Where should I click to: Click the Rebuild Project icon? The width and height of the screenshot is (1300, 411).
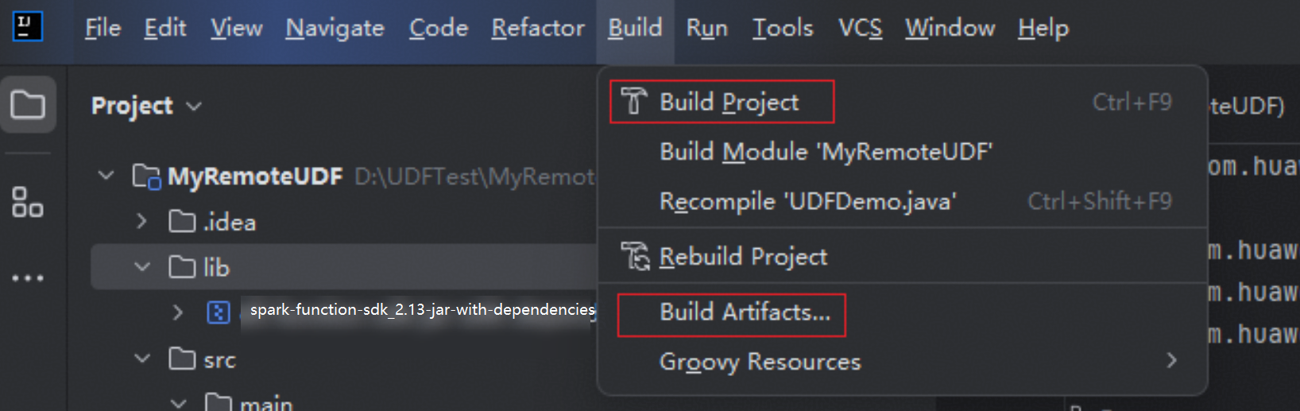pyautogui.click(x=635, y=256)
